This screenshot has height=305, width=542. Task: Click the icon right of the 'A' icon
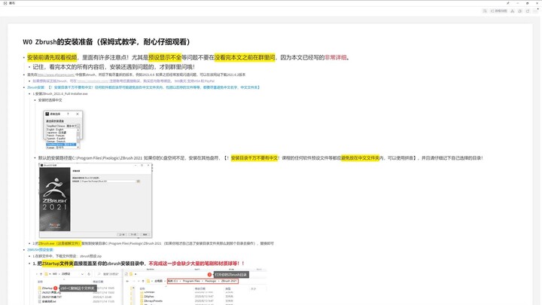point(520,11)
